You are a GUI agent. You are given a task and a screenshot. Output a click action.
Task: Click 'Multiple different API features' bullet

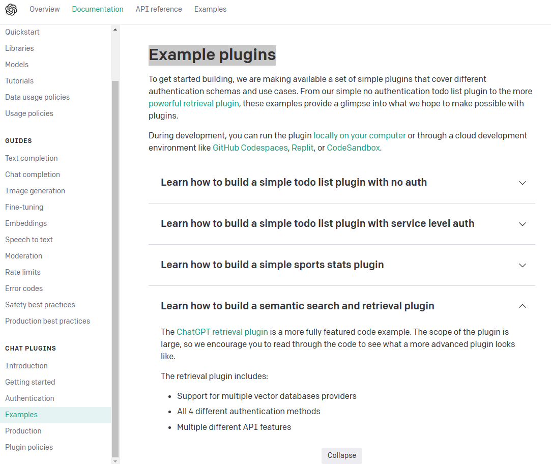[234, 427]
